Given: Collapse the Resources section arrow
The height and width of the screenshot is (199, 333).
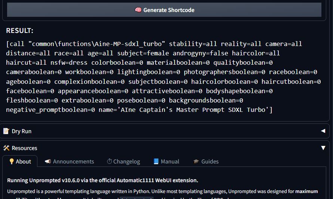Looking at the screenshot, I should coord(323,148).
